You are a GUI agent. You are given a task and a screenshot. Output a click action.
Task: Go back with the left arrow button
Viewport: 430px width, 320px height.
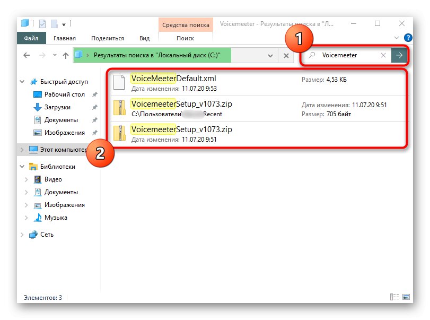point(27,55)
